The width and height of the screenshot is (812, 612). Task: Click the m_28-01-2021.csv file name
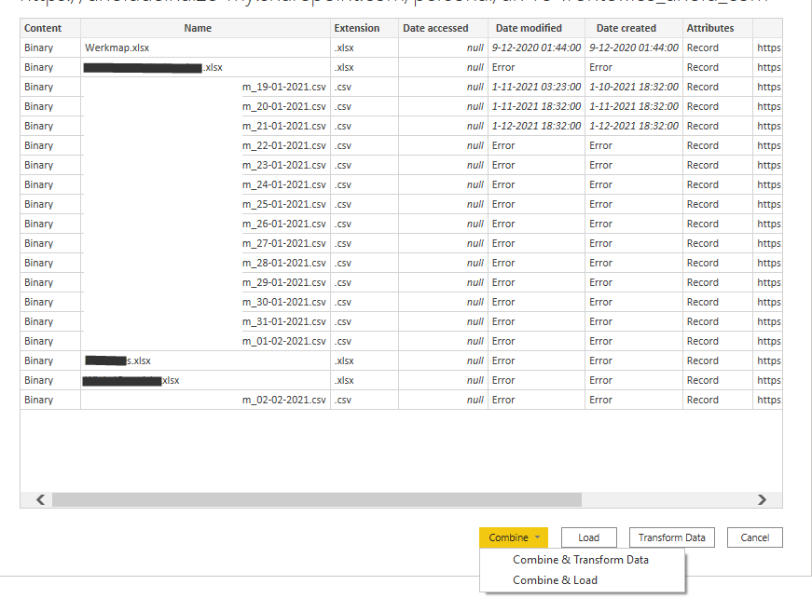pos(283,263)
